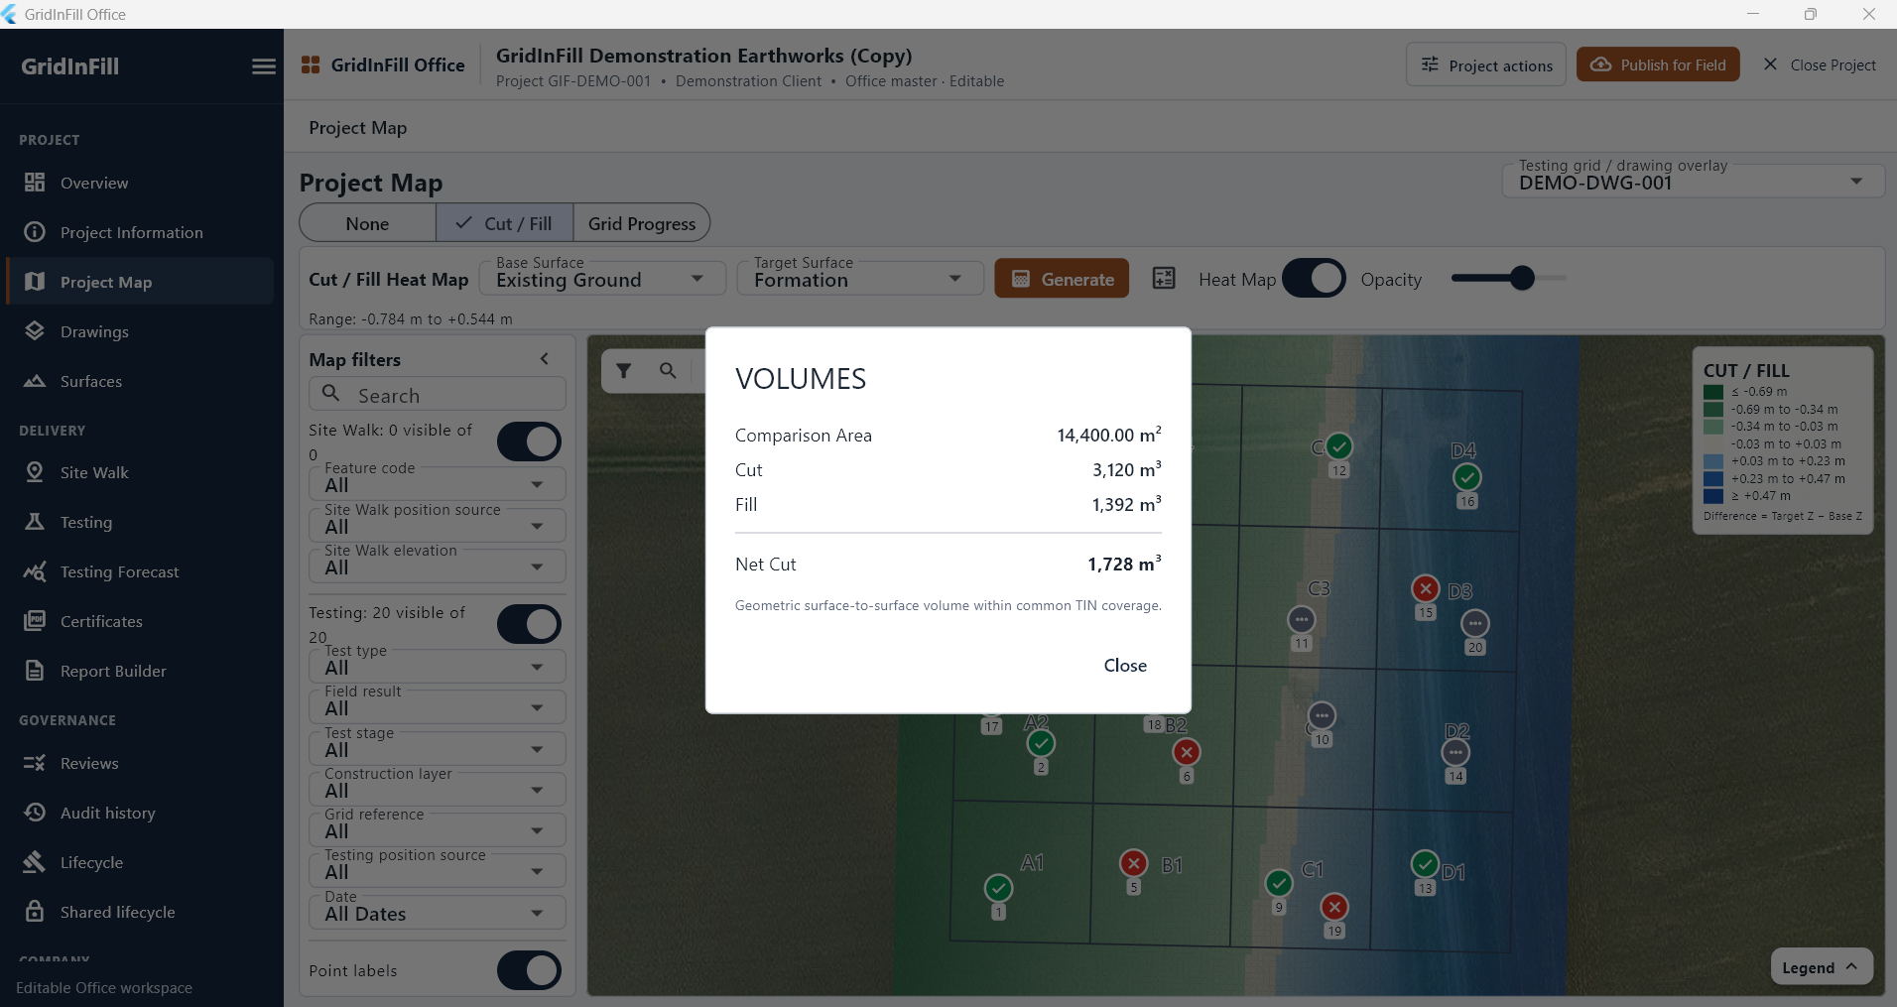
Task: Collapse the Legend panel button
Action: pyautogui.click(x=1822, y=967)
